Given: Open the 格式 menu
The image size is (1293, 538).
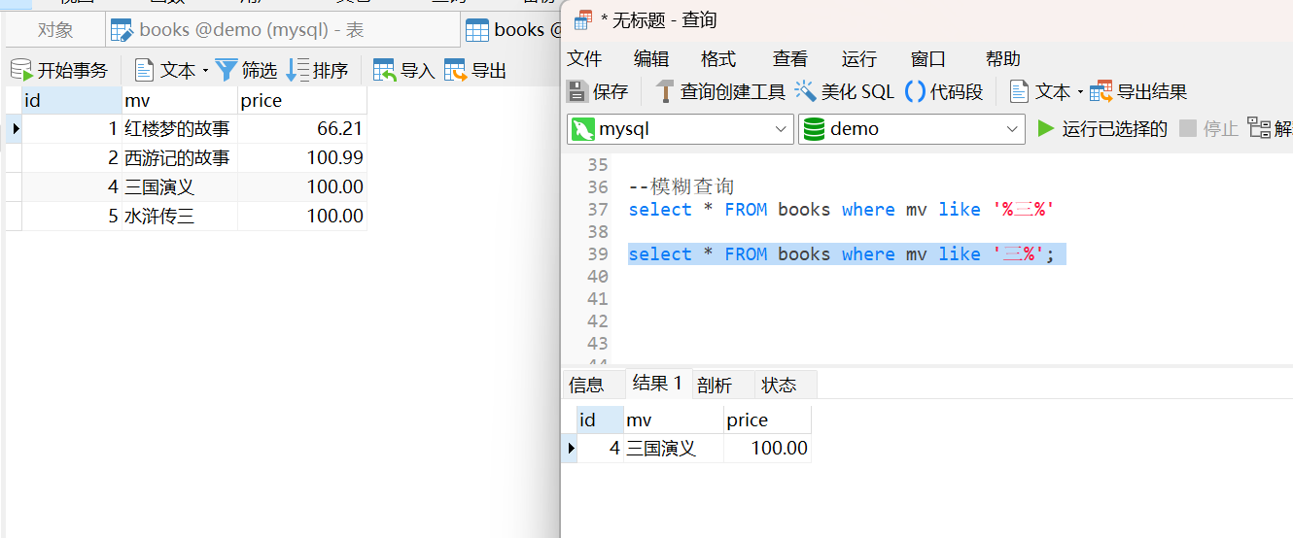Looking at the screenshot, I should click(718, 58).
